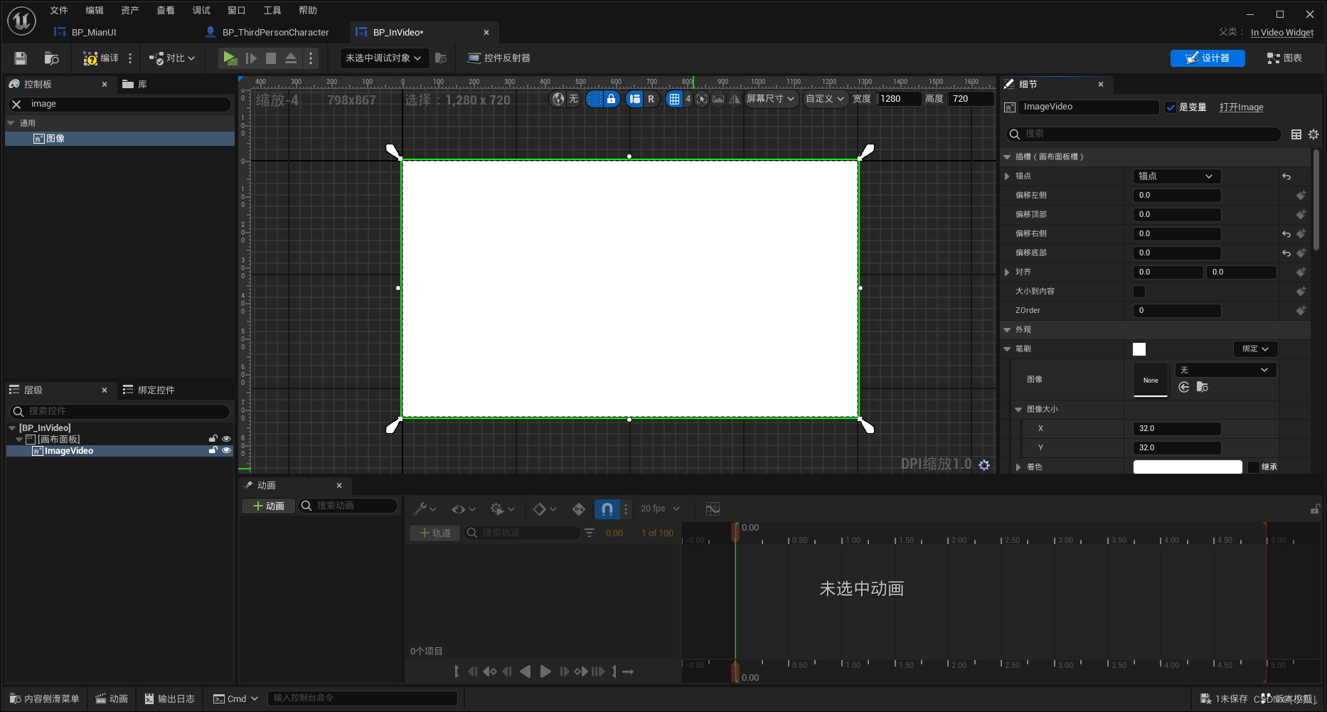
Task: Click the height field showing 720
Action: (970, 99)
